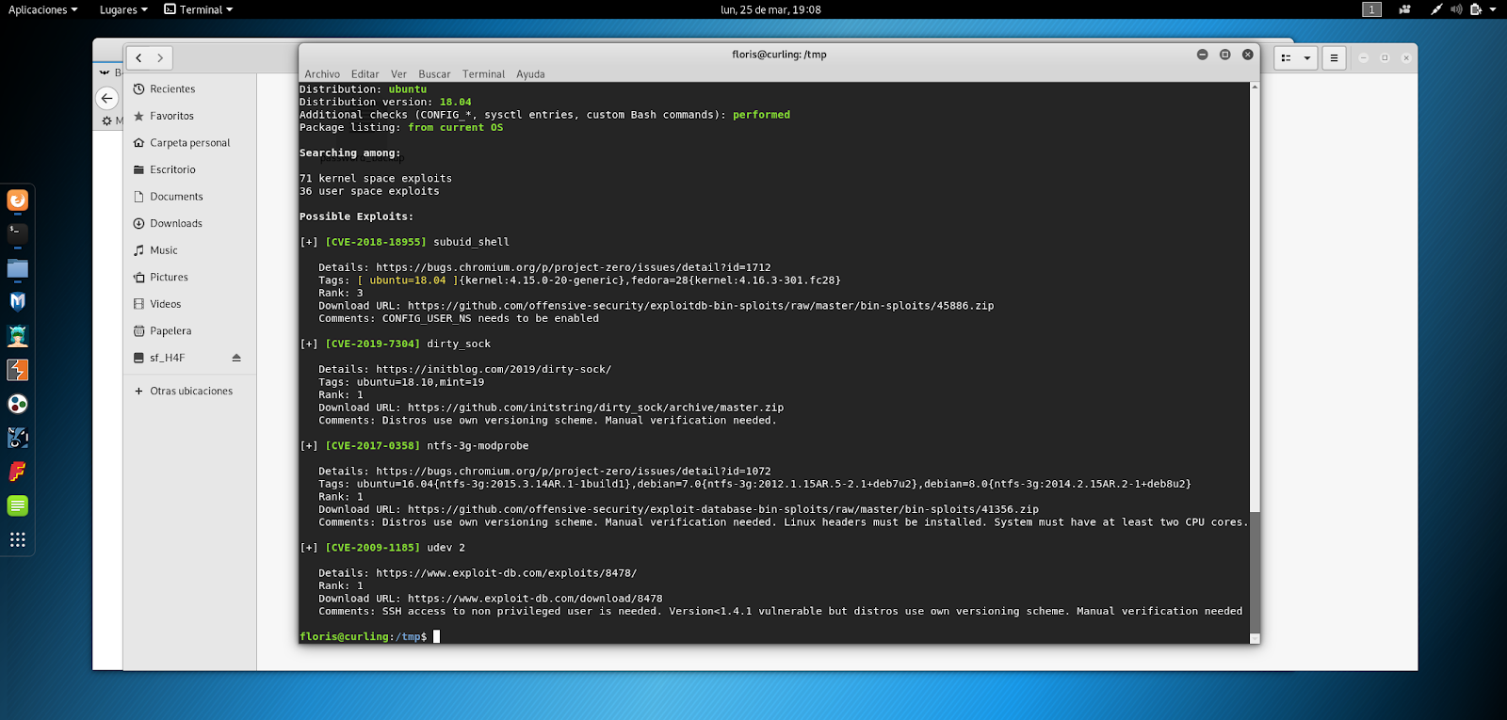The image size is (1507, 720).
Task: Click the terminal scrollbar up arrow
Action: [x=1255, y=88]
